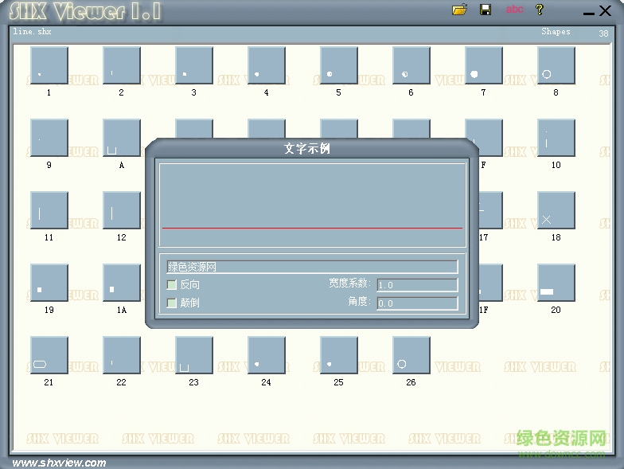Select shape thumbnail 24
This screenshot has width=624, height=469.
[267, 355]
